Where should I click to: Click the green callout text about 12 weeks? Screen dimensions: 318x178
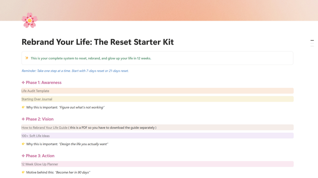pos(91,58)
